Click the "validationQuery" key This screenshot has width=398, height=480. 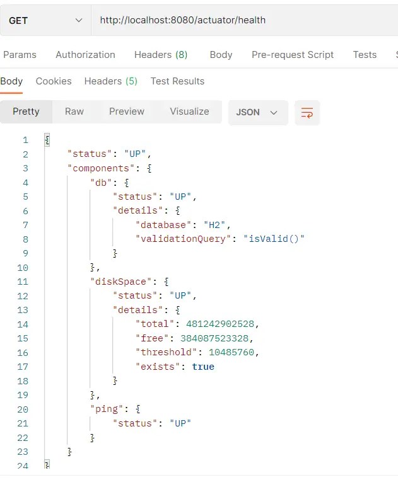point(183,239)
